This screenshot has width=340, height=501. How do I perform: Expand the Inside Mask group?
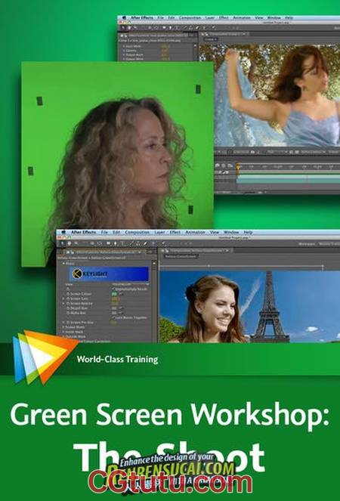pos(63,332)
